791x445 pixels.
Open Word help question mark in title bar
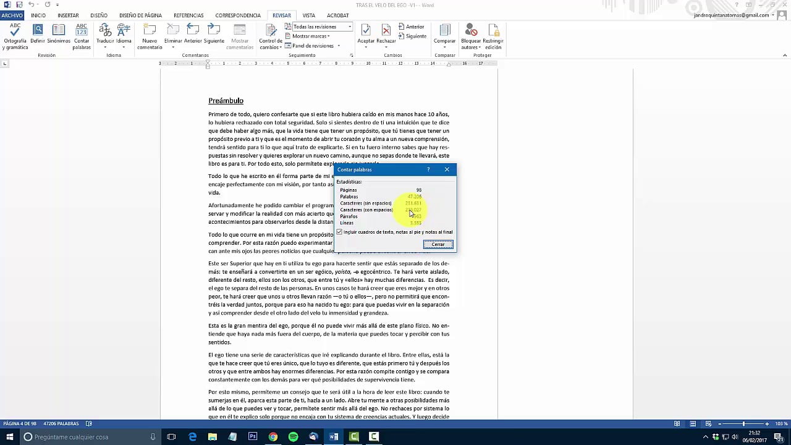[737, 5]
